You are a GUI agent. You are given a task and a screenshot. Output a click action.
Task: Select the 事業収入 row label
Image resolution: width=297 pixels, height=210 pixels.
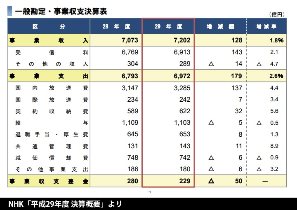tap(49, 40)
